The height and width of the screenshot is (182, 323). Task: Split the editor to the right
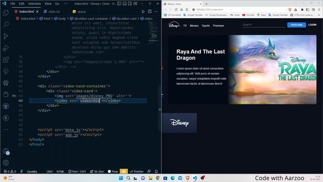[x=150, y=12]
